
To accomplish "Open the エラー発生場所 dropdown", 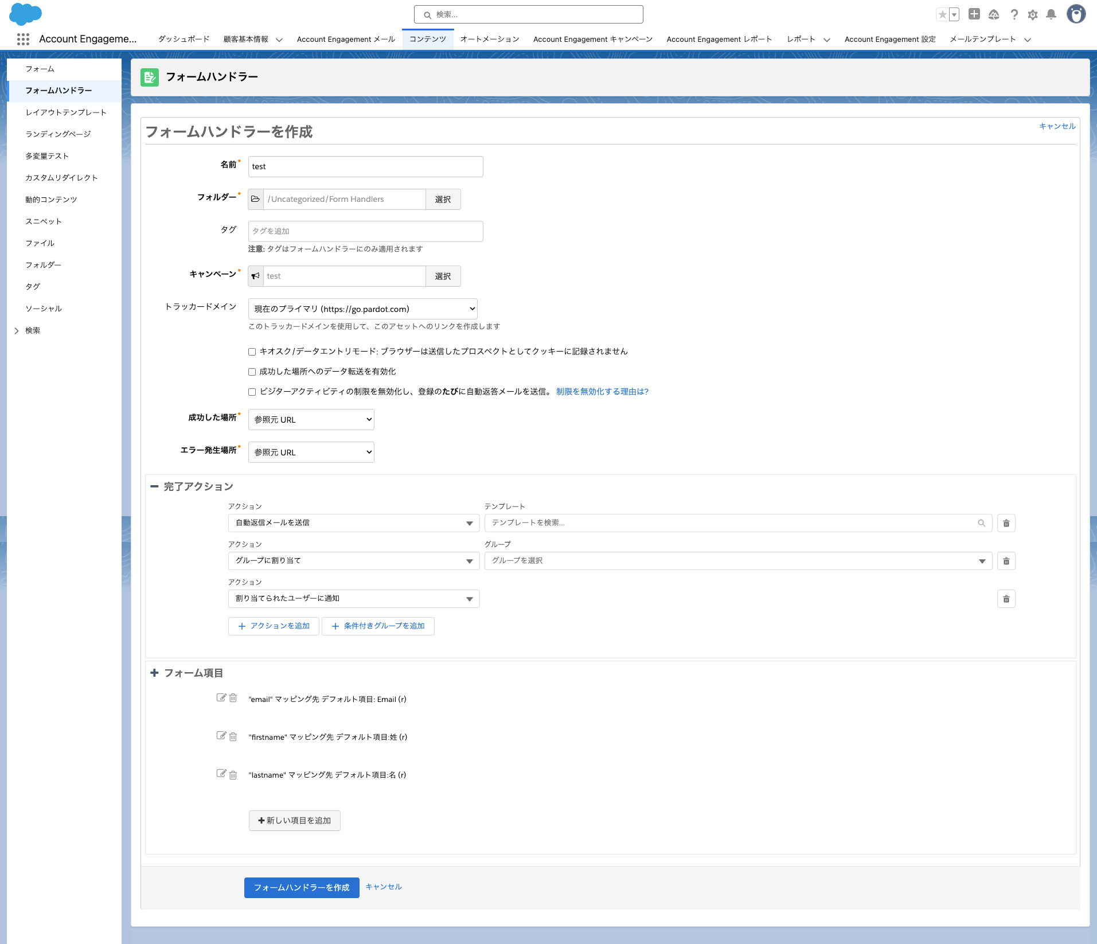I will pyautogui.click(x=311, y=452).
